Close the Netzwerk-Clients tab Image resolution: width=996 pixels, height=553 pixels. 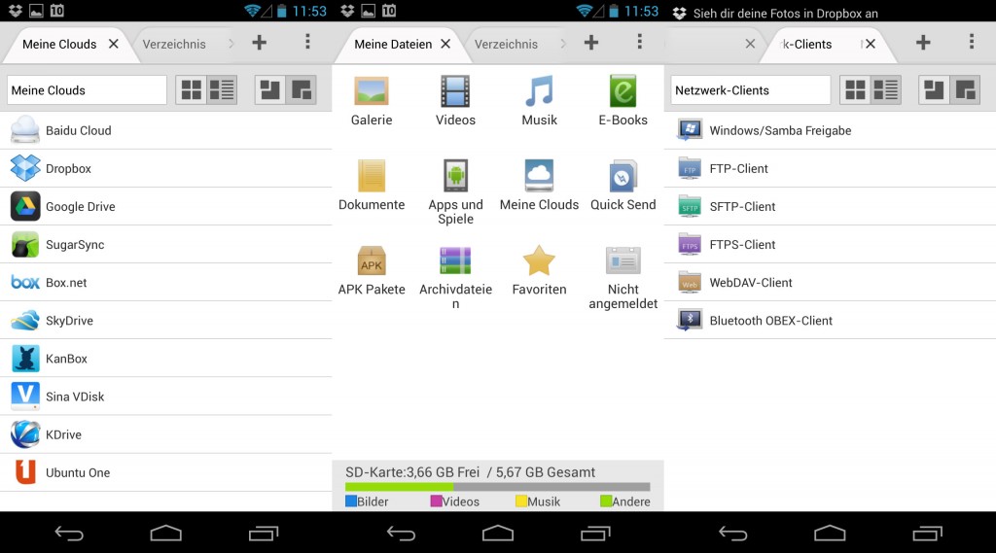coord(871,44)
